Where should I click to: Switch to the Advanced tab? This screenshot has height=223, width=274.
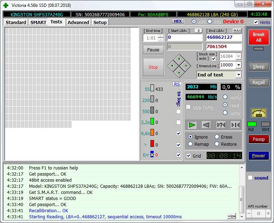pyautogui.click(x=78, y=22)
